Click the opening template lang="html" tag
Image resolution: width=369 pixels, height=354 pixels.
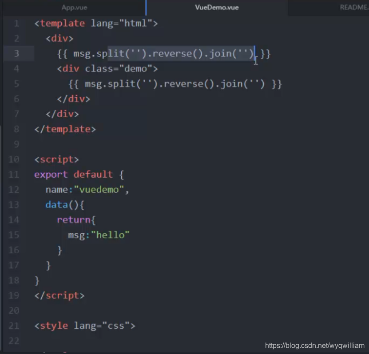click(96, 24)
